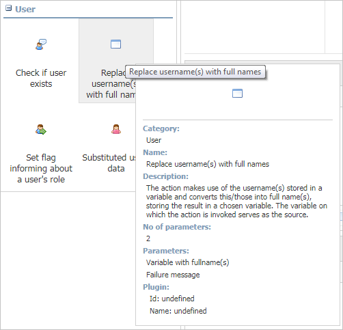The height and width of the screenshot is (330, 343).
Task: Click the Substituted user data label
Action: pos(109,163)
